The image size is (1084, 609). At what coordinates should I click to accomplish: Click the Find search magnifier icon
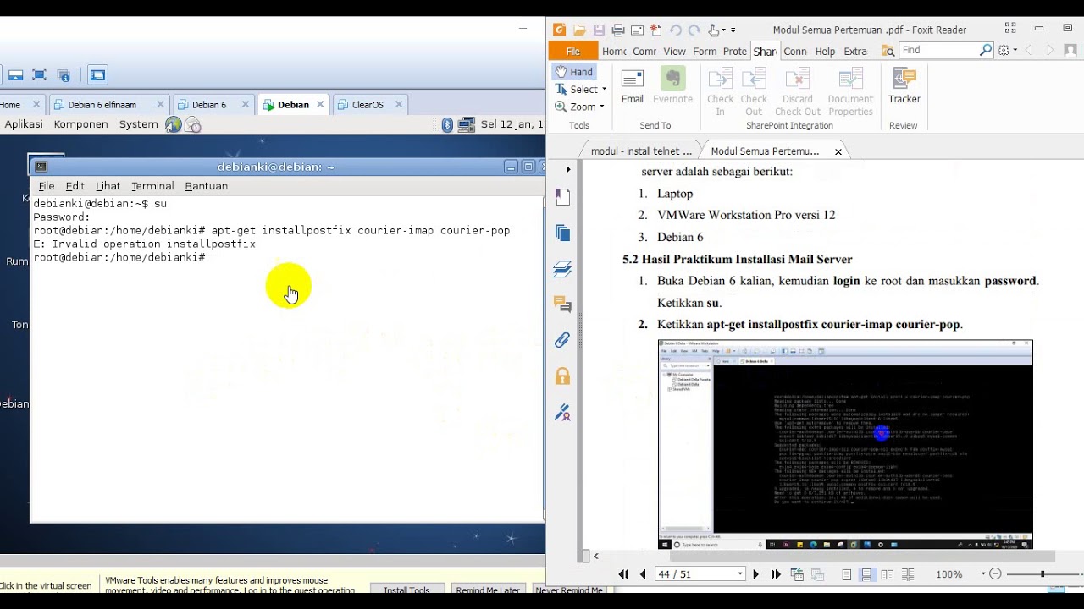(986, 50)
